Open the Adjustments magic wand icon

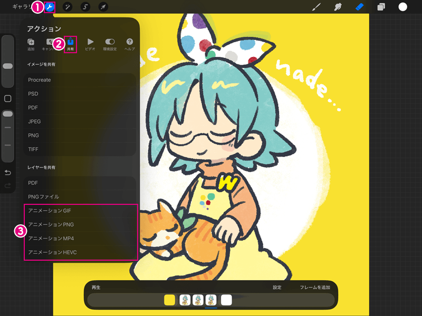(x=68, y=7)
